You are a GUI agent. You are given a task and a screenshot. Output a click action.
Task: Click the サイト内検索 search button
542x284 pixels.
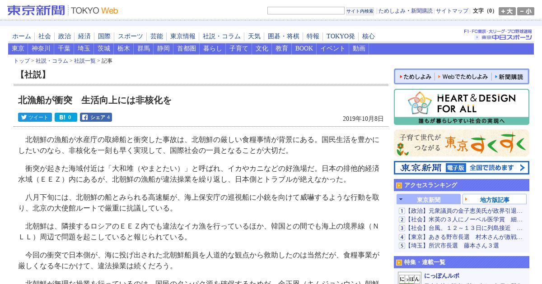(x=360, y=11)
